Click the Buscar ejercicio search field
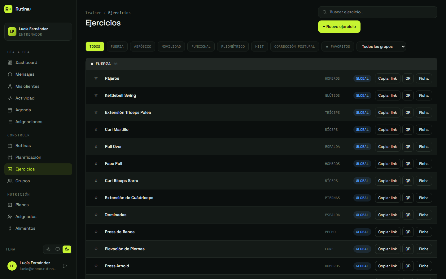The height and width of the screenshot is (279, 446). [378, 12]
